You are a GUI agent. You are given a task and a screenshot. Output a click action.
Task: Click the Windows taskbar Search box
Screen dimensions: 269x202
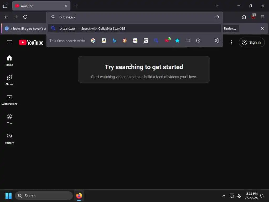[44, 196]
